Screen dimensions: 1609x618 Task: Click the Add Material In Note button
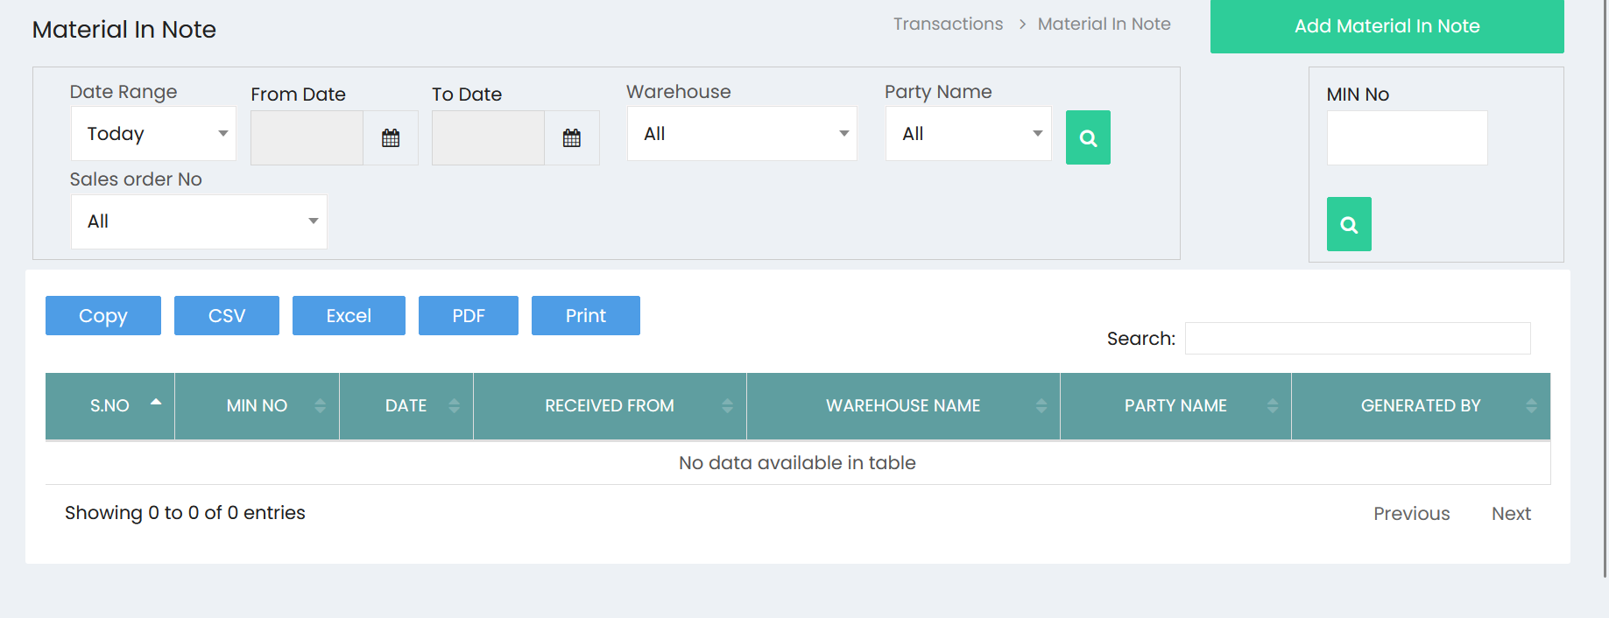[x=1387, y=26]
